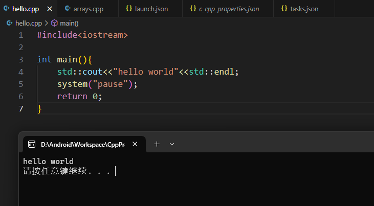The width and height of the screenshot is (374, 206).
Task: Click the C++ file icon on hello.cpp tab
Action: (x=6, y=9)
